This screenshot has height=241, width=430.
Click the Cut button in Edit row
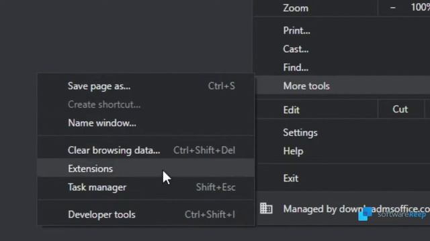coord(400,109)
